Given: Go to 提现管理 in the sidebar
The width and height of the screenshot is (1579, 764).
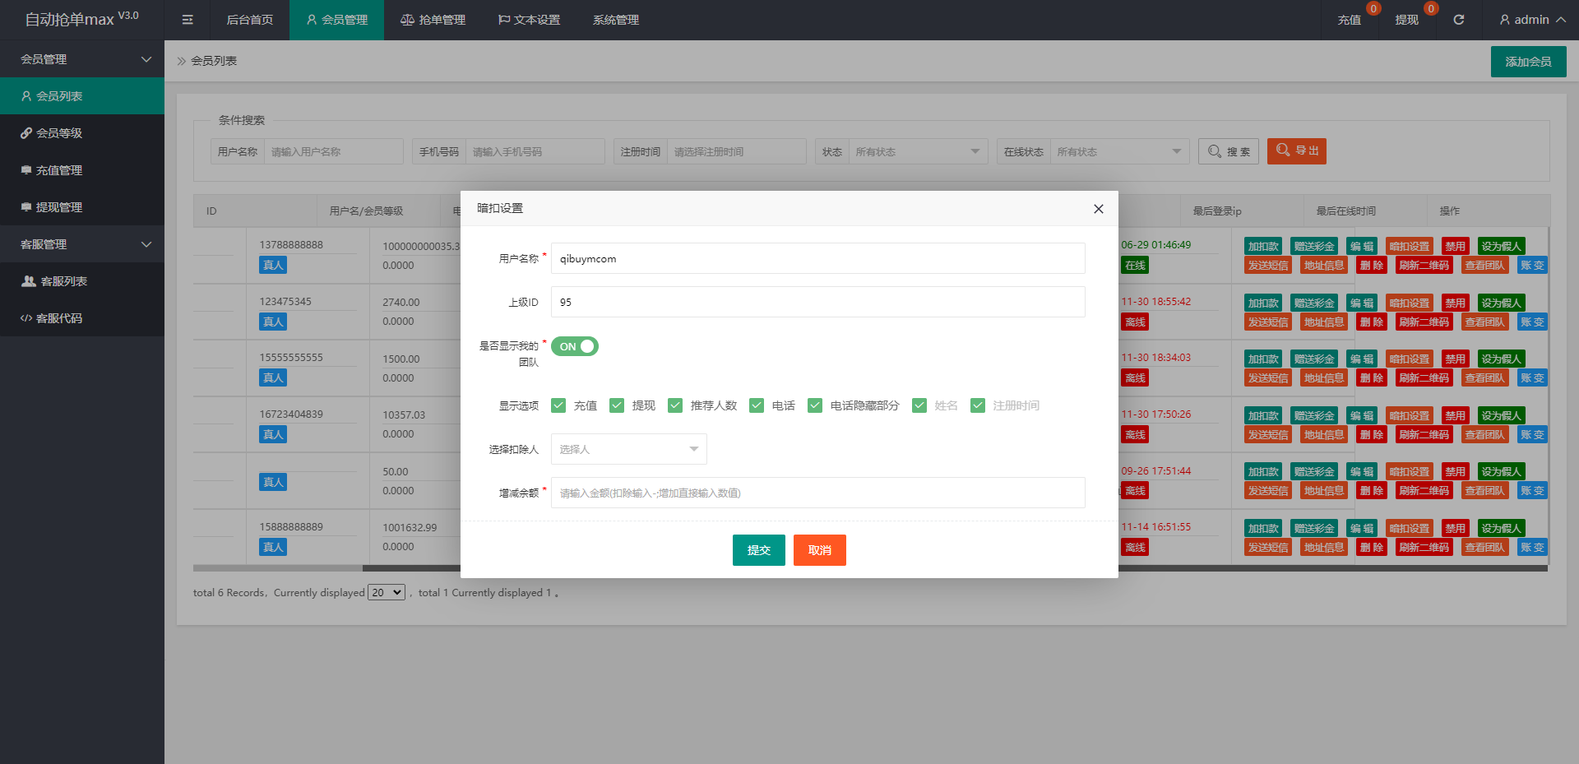Looking at the screenshot, I should point(82,207).
